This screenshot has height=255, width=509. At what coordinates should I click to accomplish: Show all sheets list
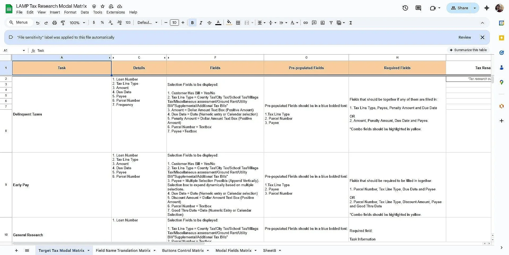point(27,250)
